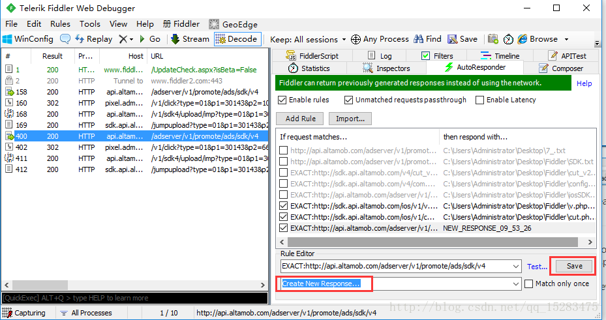Replay the selected session
Viewport: 606px width, 320px height.
click(93, 39)
